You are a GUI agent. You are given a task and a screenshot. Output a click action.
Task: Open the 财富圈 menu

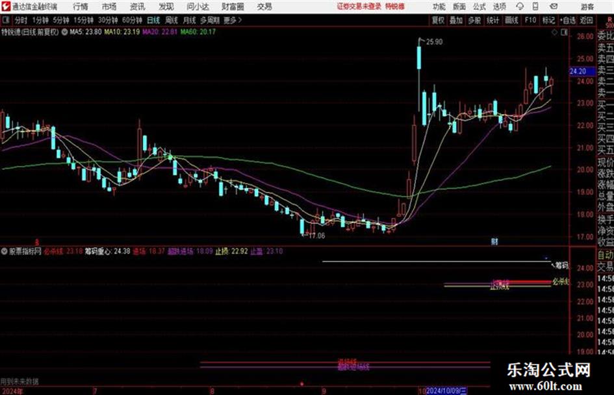(233, 6)
